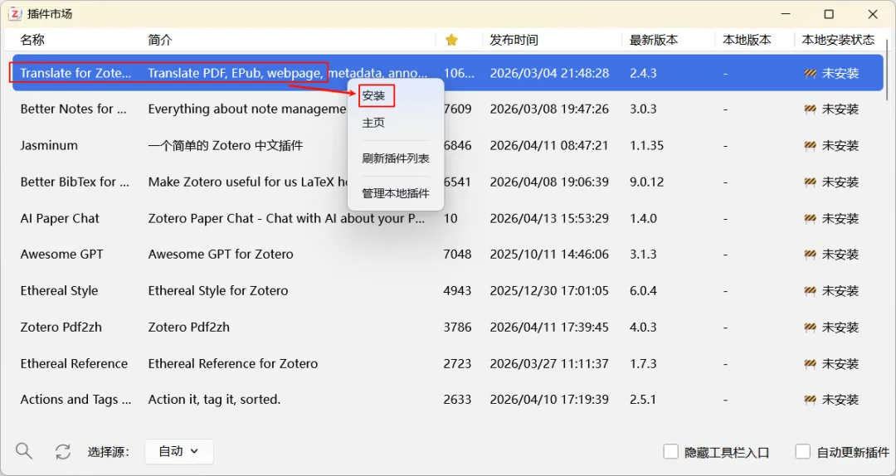Select the AI Paper Chat plugin name
896x476 pixels.
tap(60, 218)
